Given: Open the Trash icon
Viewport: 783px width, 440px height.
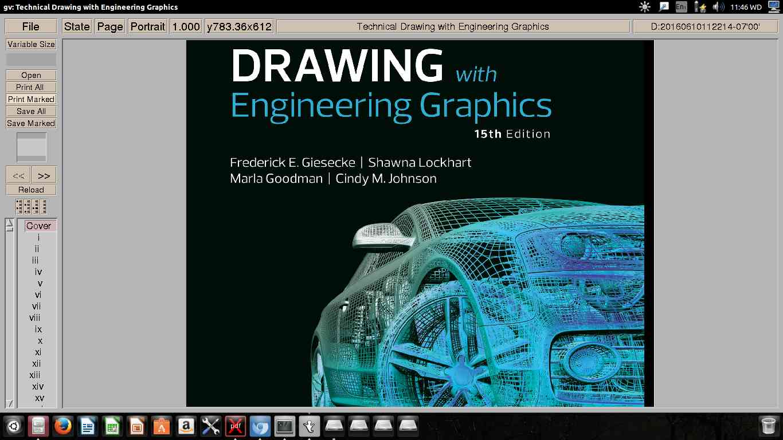Looking at the screenshot, I should (x=768, y=426).
